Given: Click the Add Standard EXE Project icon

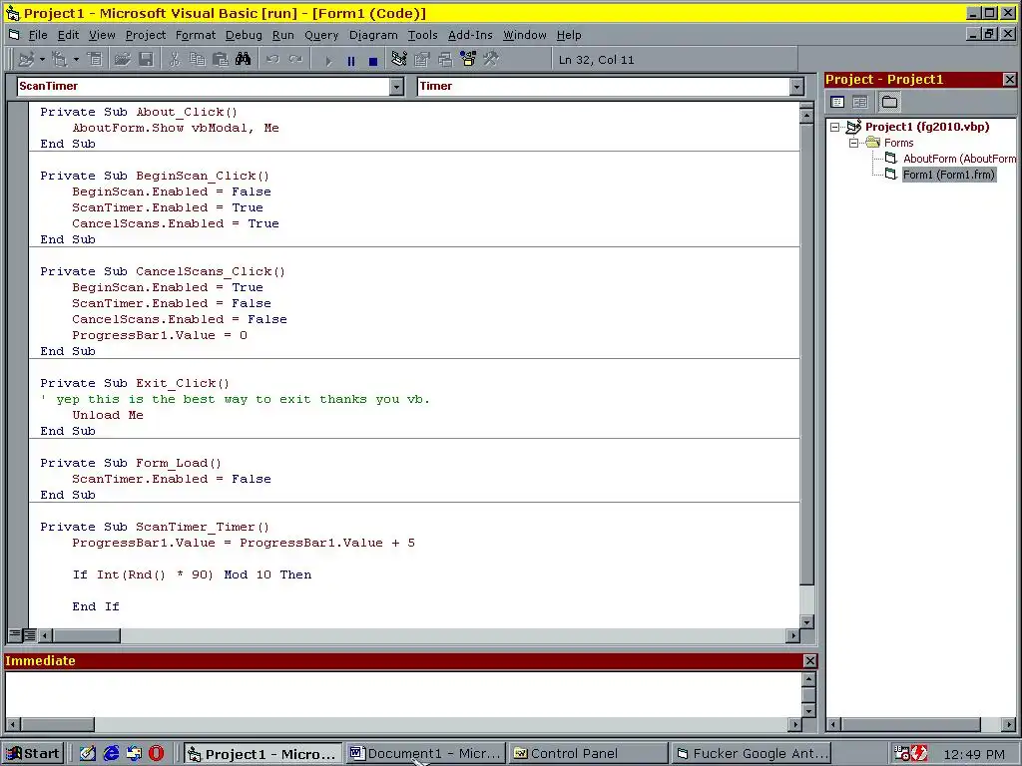Looking at the screenshot, I should click(x=26, y=59).
